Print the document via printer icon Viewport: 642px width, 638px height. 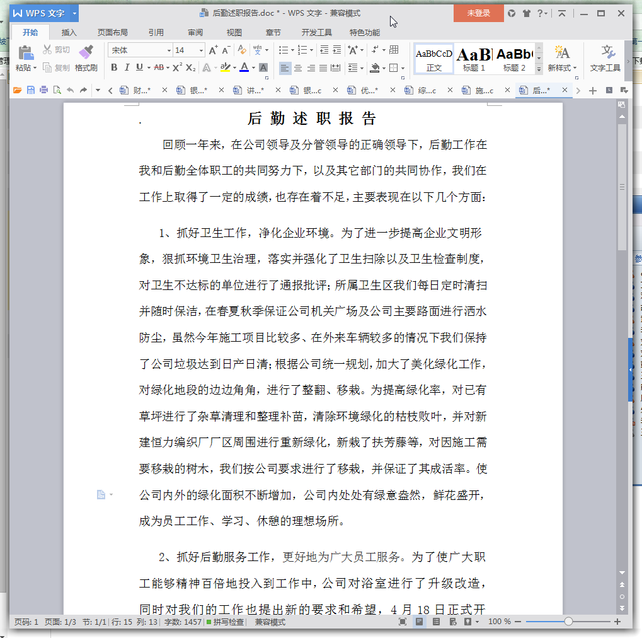44,90
